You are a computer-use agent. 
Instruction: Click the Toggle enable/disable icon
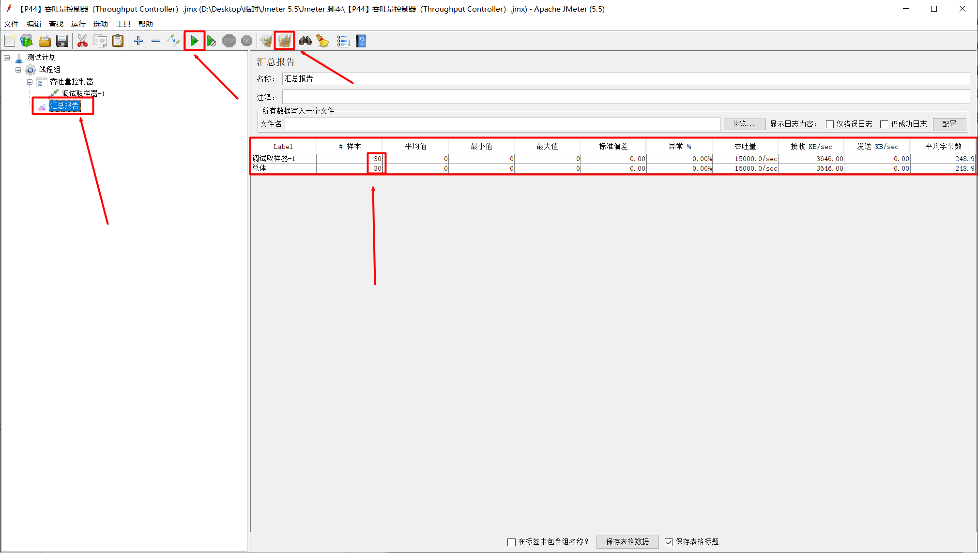[x=173, y=41]
